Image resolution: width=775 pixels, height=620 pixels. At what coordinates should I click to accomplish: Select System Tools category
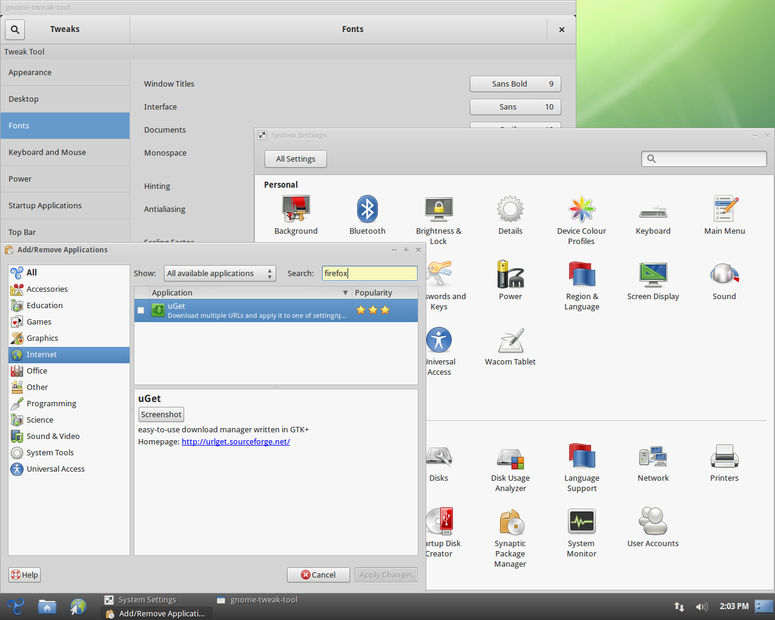(69, 453)
